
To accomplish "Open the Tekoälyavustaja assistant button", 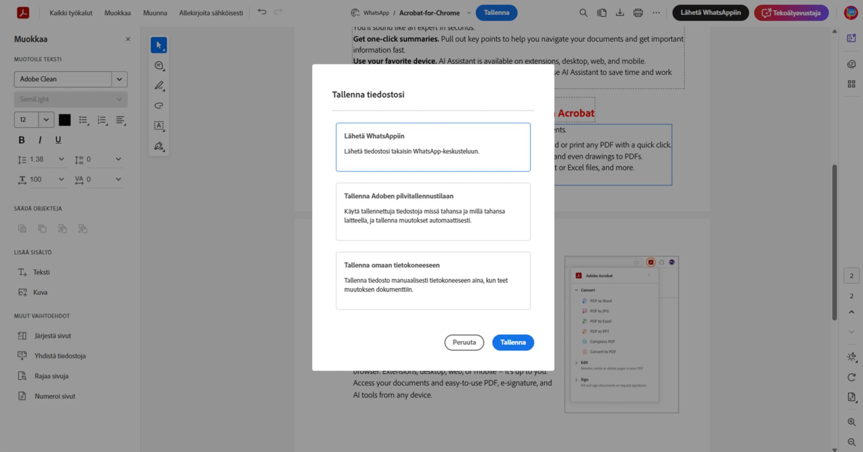I will (x=791, y=13).
